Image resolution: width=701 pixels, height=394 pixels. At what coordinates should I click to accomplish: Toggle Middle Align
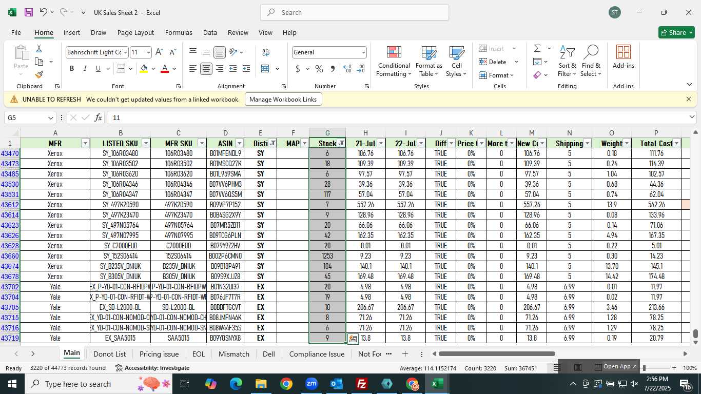[206, 52]
